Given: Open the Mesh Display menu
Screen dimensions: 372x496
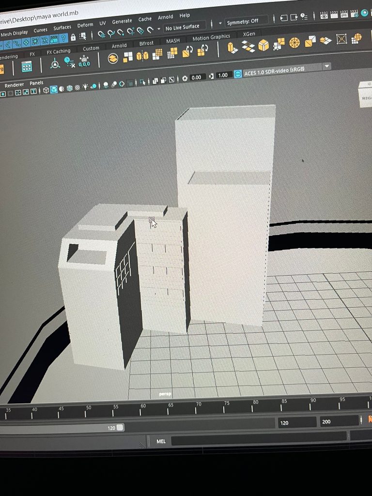Looking at the screenshot, I should point(14,33).
